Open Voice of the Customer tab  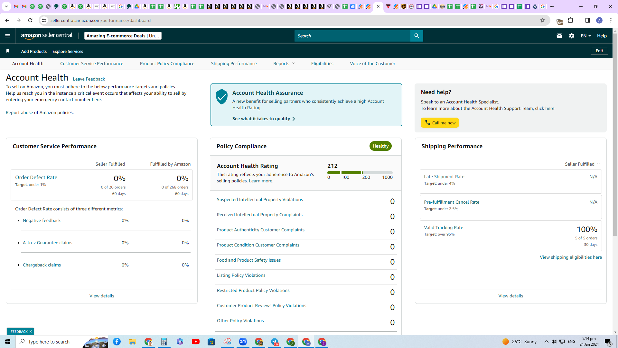point(373,63)
